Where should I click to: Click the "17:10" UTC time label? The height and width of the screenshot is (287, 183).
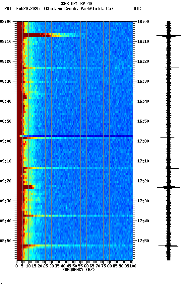pyautogui.click(x=143, y=161)
